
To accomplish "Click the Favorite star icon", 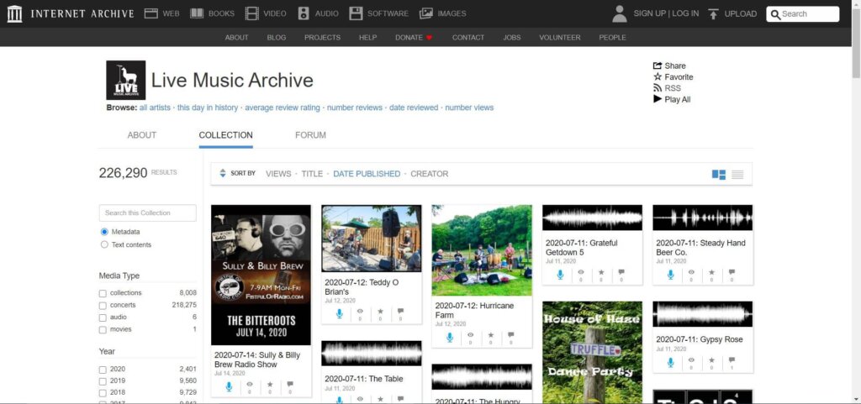I will [658, 76].
